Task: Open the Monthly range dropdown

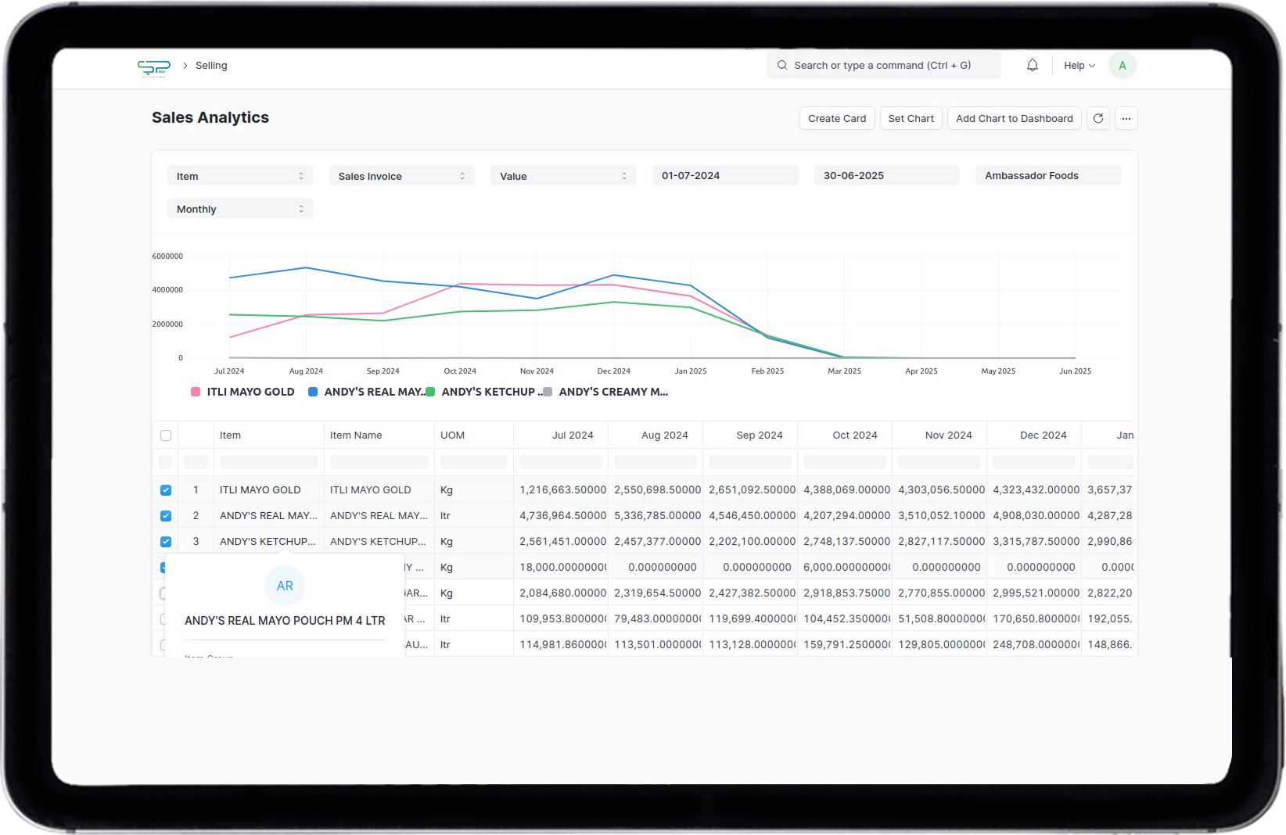Action: [240, 209]
